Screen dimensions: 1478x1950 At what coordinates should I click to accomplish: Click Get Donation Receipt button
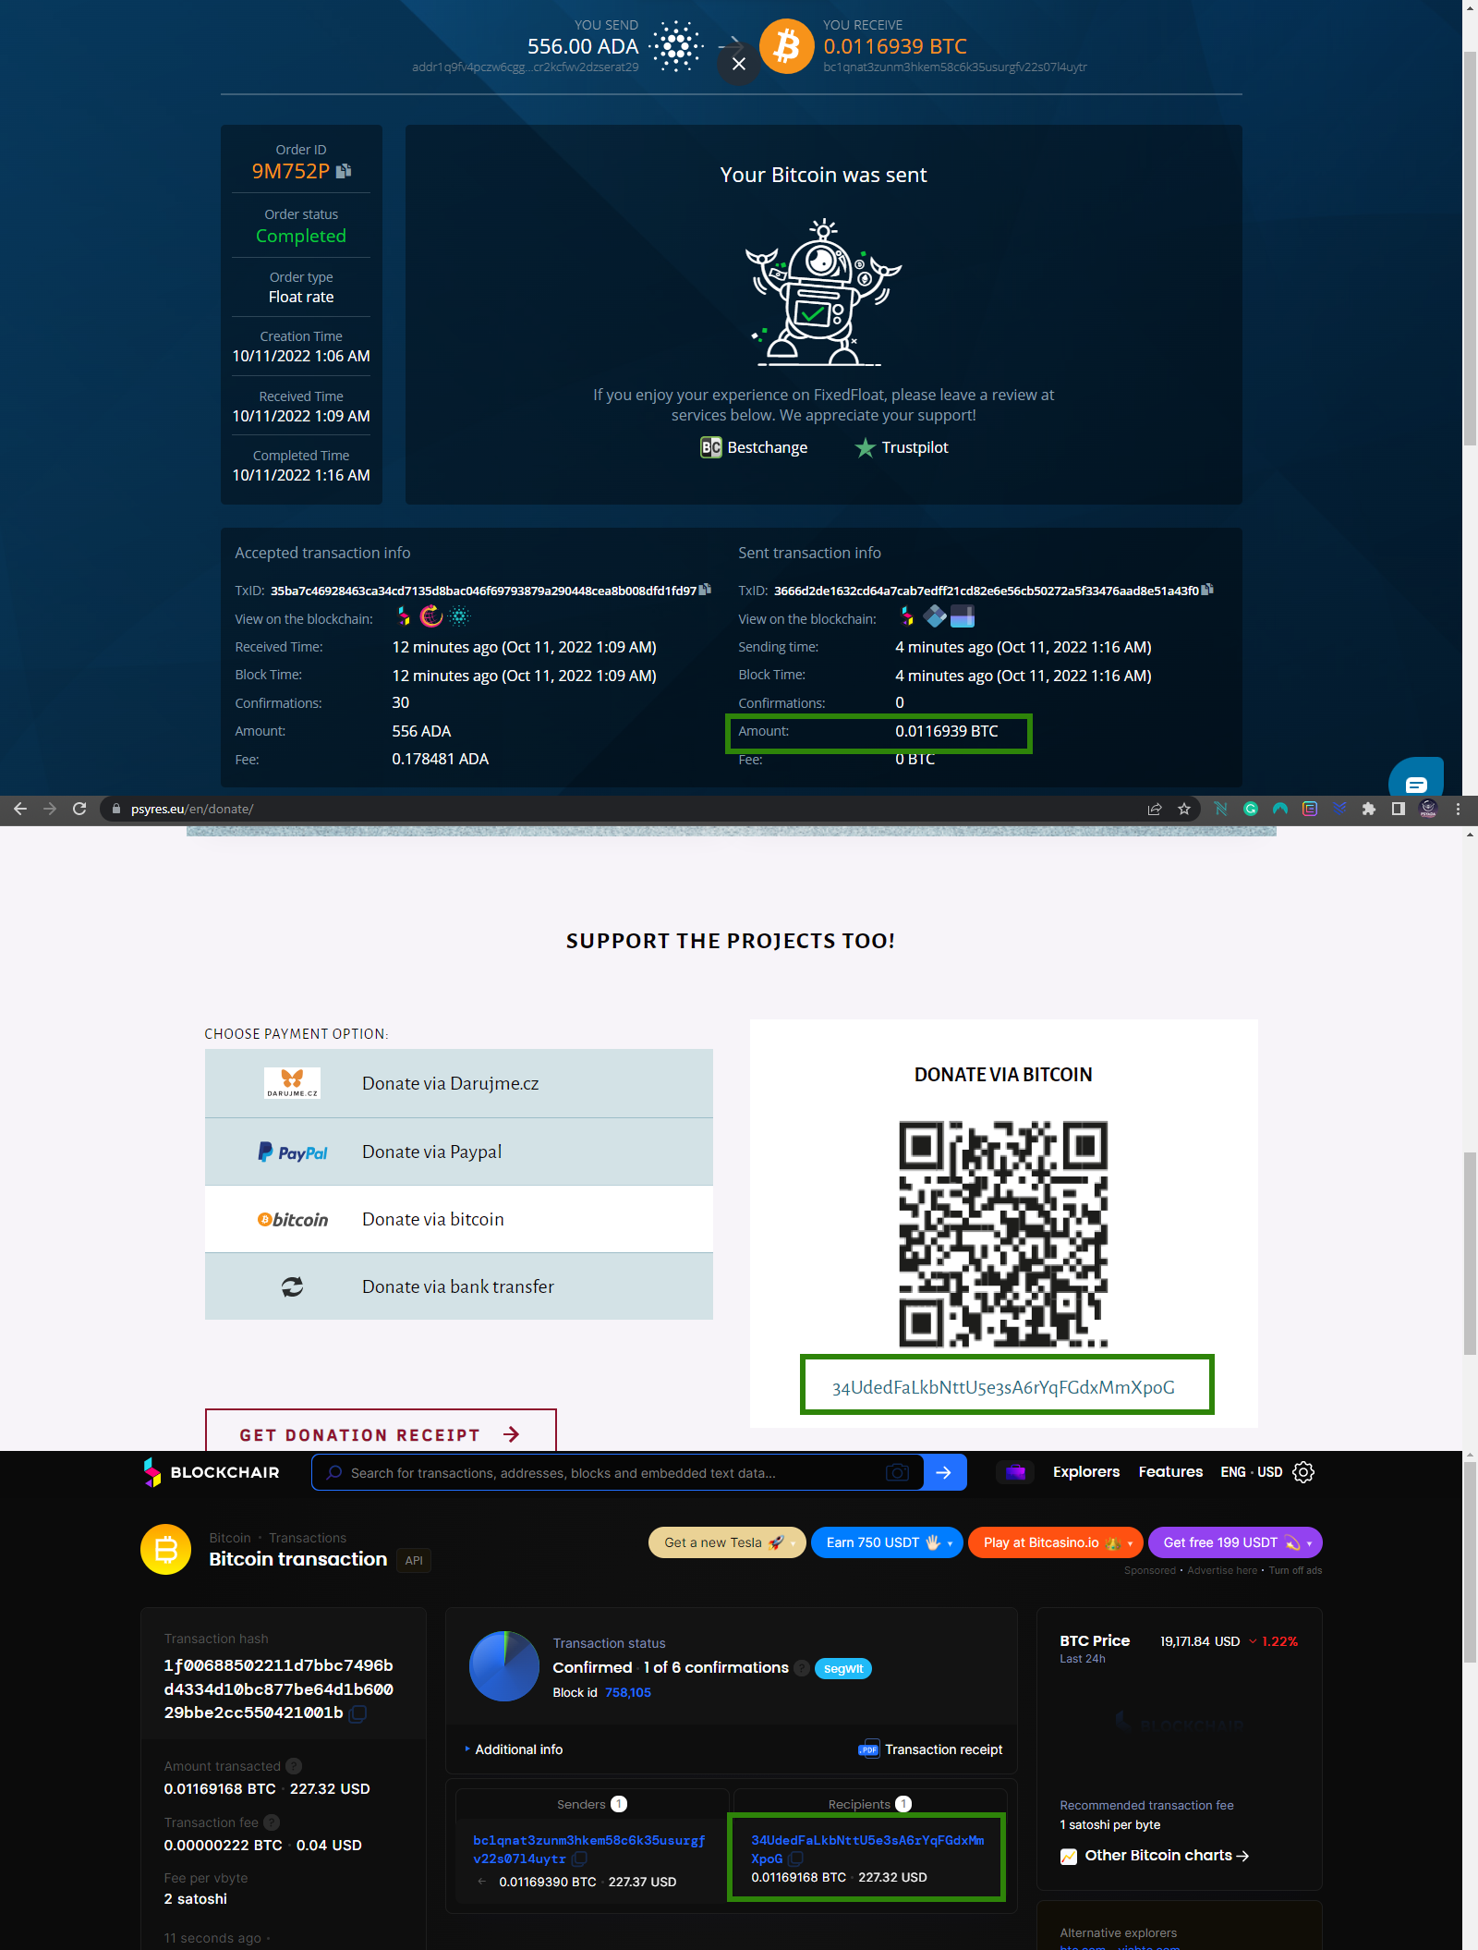click(381, 1431)
